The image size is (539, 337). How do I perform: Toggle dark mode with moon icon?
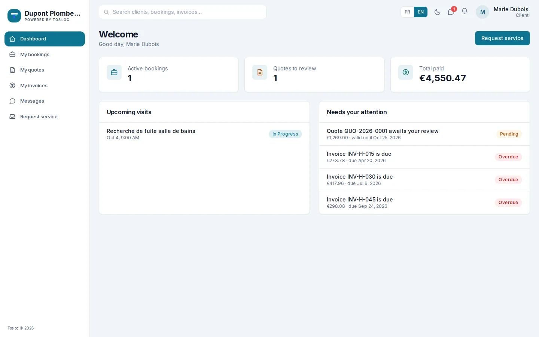[x=437, y=12]
